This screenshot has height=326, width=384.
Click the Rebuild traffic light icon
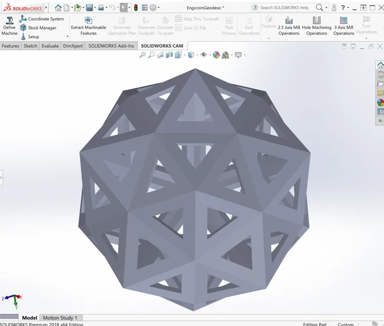click(136, 8)
